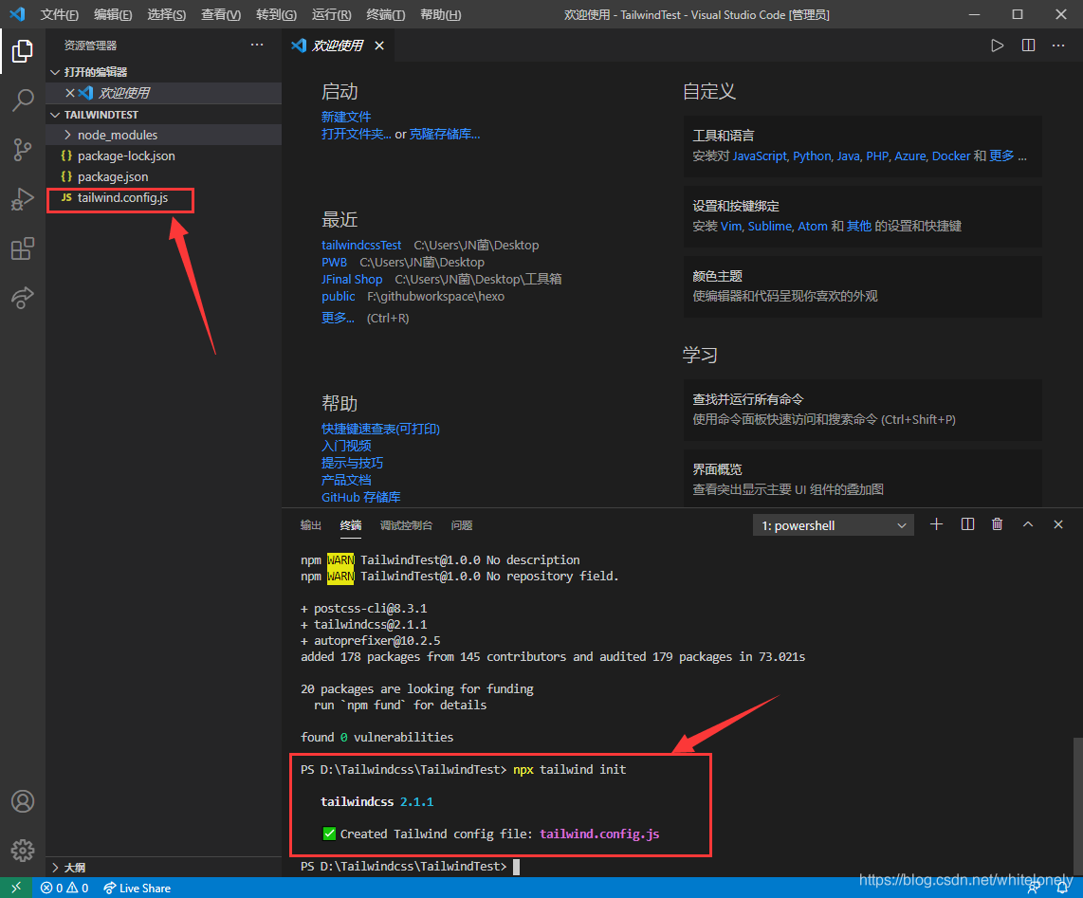Open 快捷键速查表(可打印) help link

coord(380,429)
